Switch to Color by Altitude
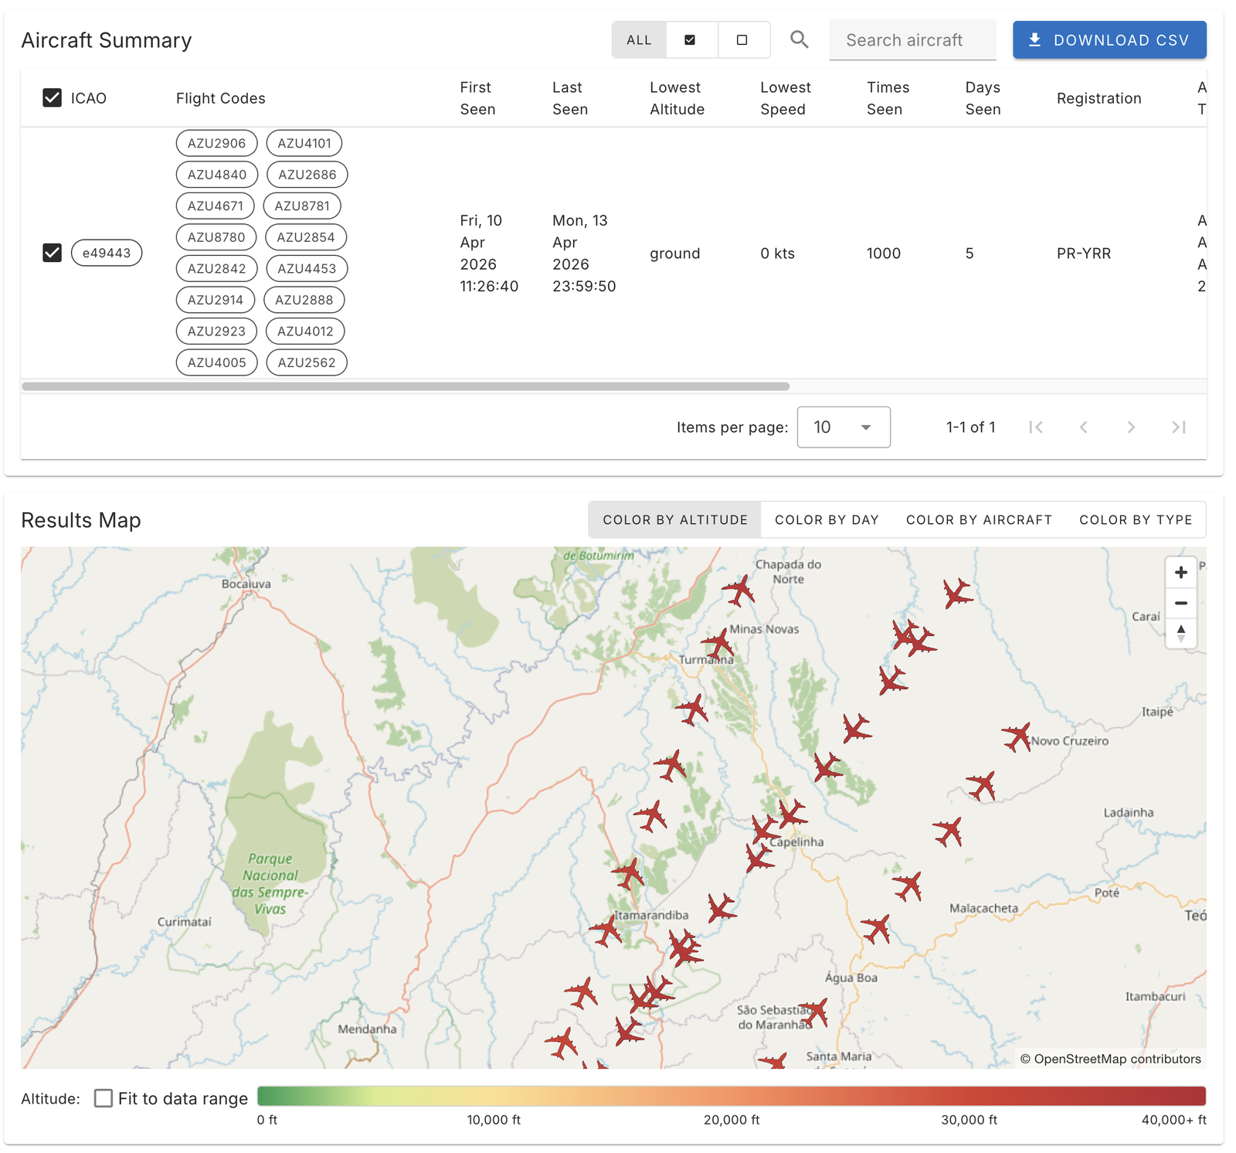Viewport: 1236px width, 1153px height. [x=675, y=520]
